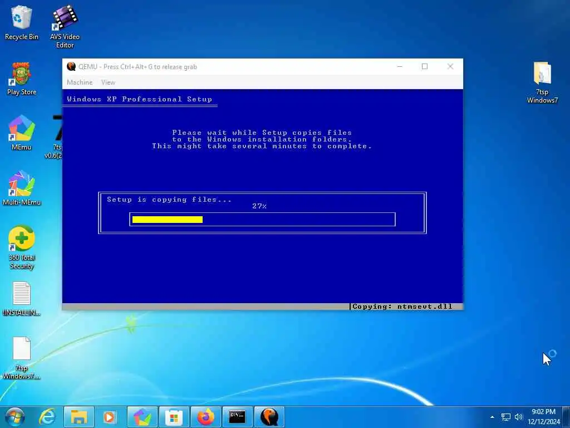570x428 pixels.
Task: Open the volume speaker tray icon
Action: (x=518, y=417)
